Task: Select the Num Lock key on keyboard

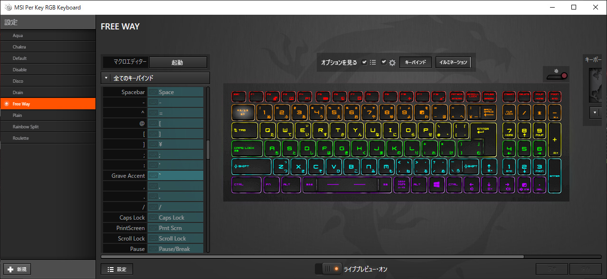Action: (509, 112)
